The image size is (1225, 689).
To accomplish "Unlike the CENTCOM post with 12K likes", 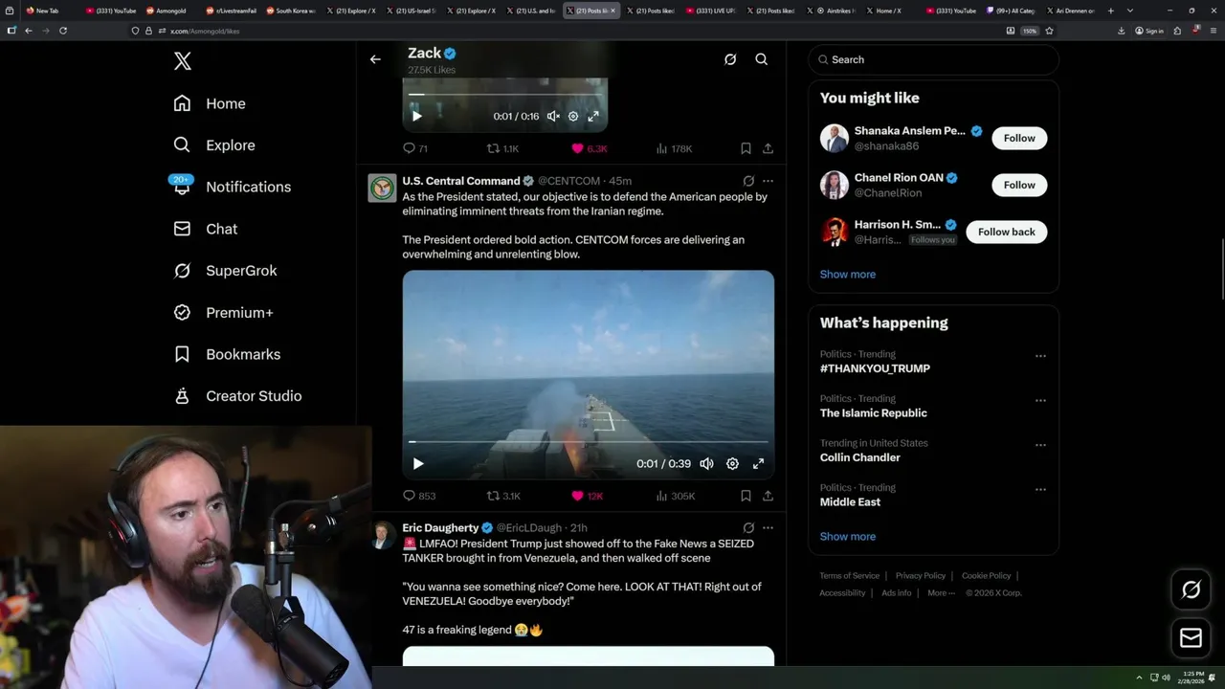I will point(587,496).
